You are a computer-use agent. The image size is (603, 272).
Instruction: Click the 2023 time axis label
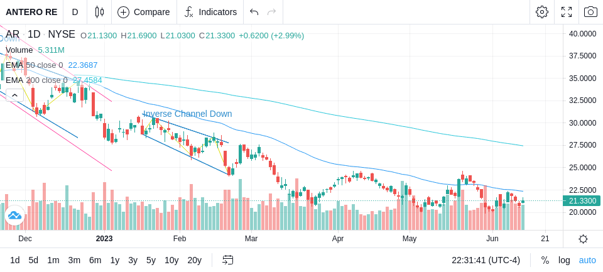104,239
